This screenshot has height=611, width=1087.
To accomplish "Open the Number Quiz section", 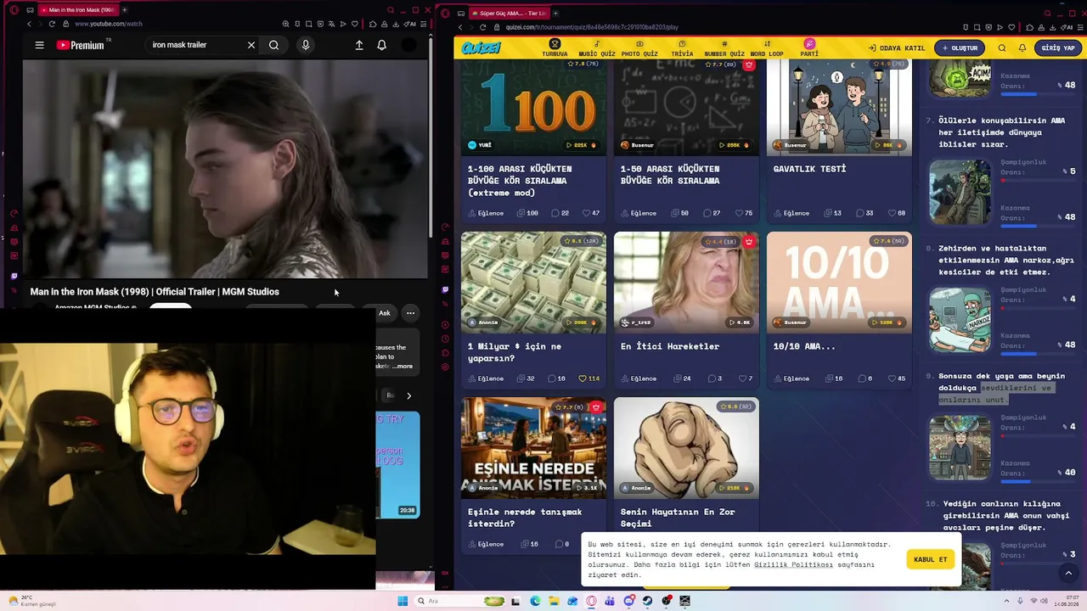I will coord(724,48).
